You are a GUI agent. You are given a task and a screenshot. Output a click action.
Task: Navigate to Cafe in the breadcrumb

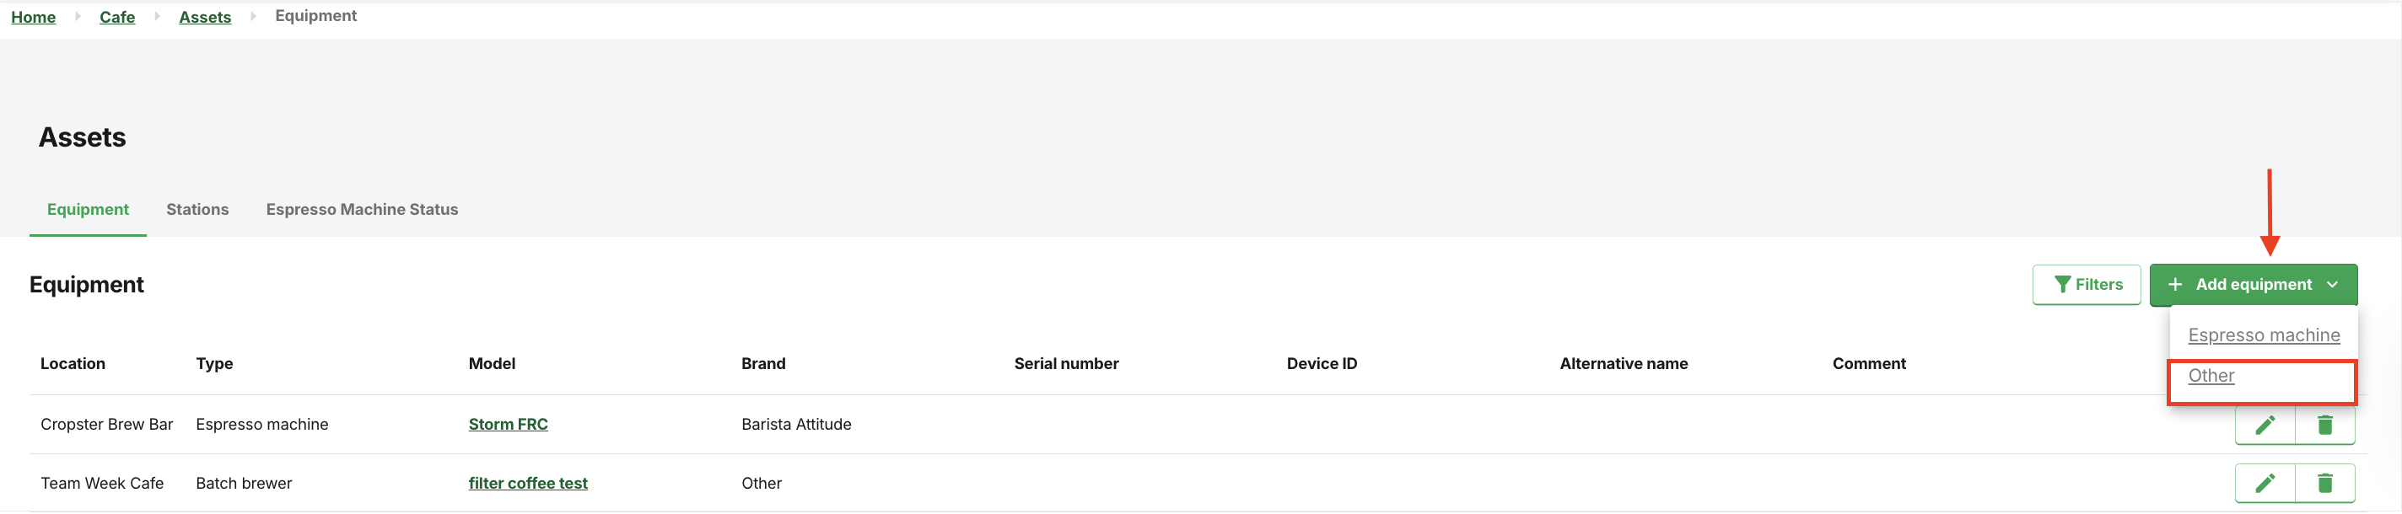click(x=117, y=17)
